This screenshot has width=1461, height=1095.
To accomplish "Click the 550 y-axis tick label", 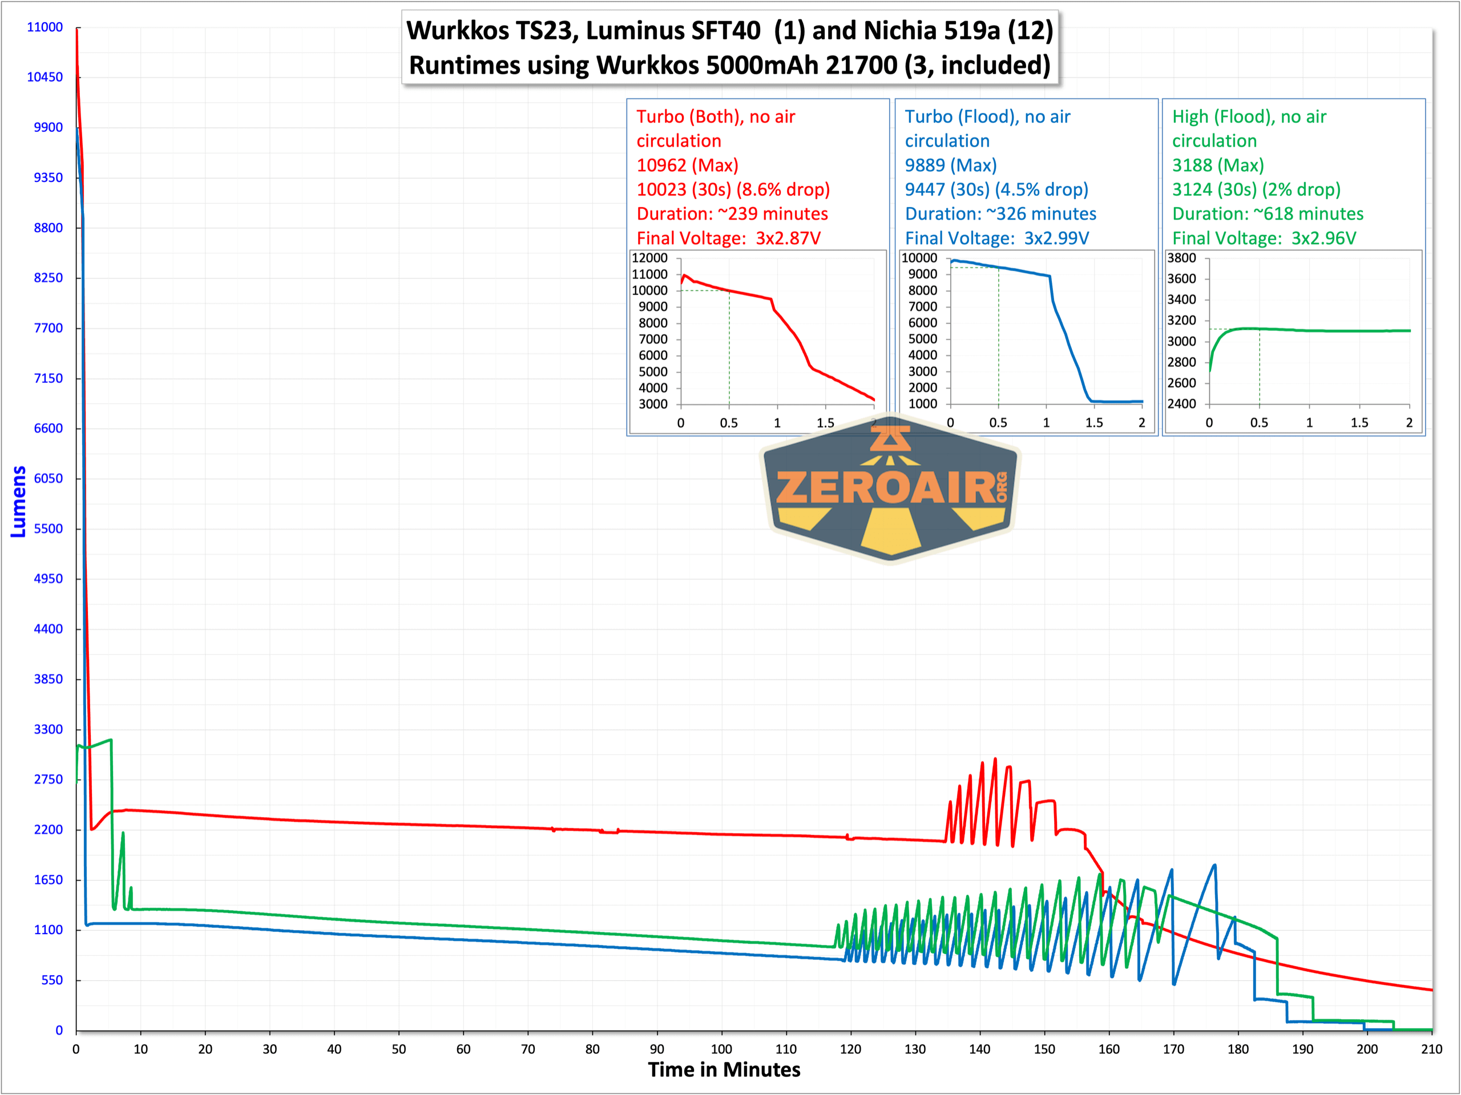I will point(52,980).
